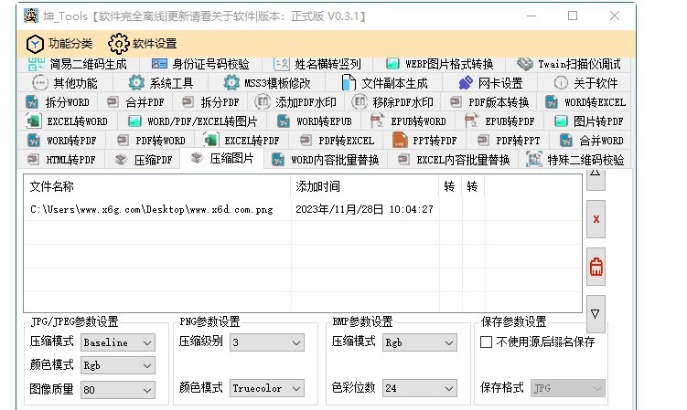The height and width of the screenshot is (410, 687).
Task: Remove the selected file with the red X button
Action: point(596,219)
